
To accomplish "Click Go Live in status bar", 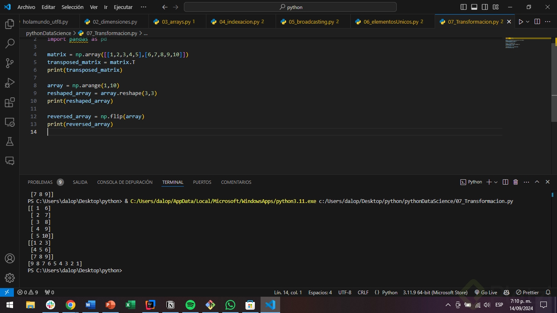I will pyautogui.click(x=486, y=292).
